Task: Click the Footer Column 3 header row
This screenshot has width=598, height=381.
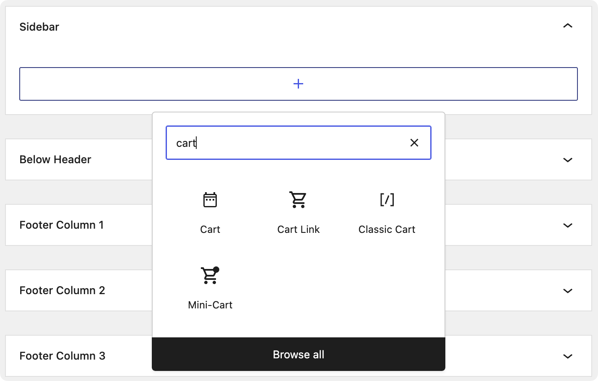Action: pyautogui.click(x=62, y=356)
